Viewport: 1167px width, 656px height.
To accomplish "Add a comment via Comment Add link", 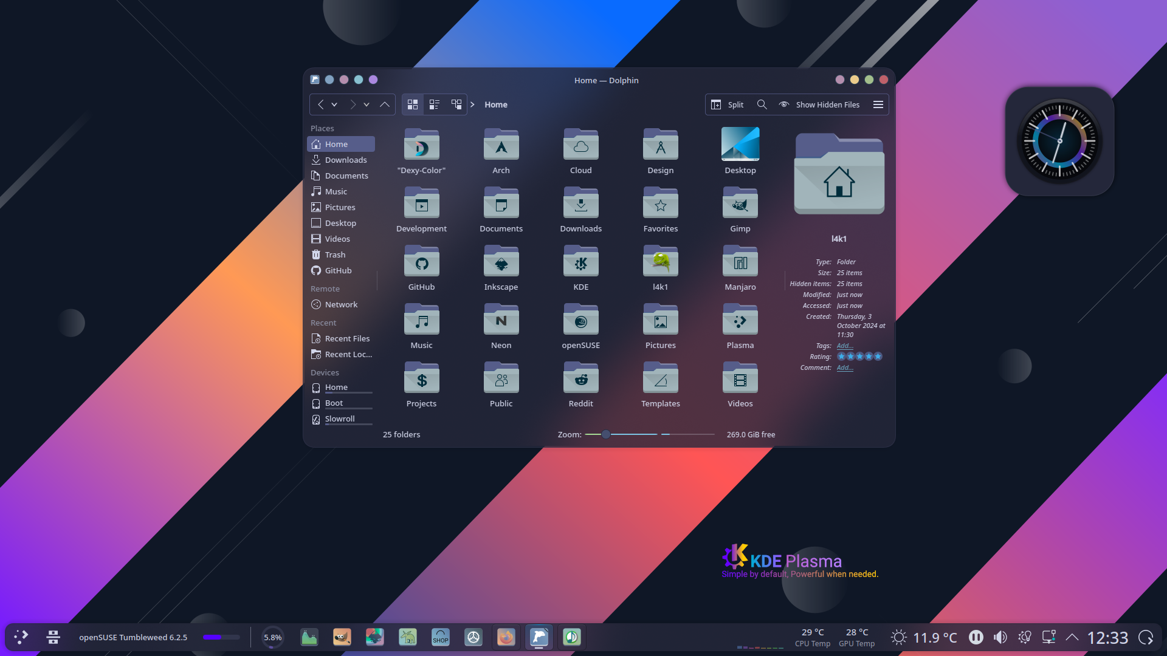I will (x=845, y=367).
